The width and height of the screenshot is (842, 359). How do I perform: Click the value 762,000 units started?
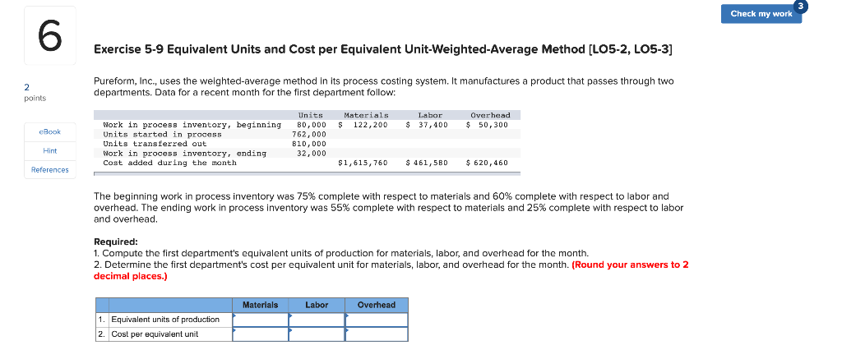(x=309, y=134)
